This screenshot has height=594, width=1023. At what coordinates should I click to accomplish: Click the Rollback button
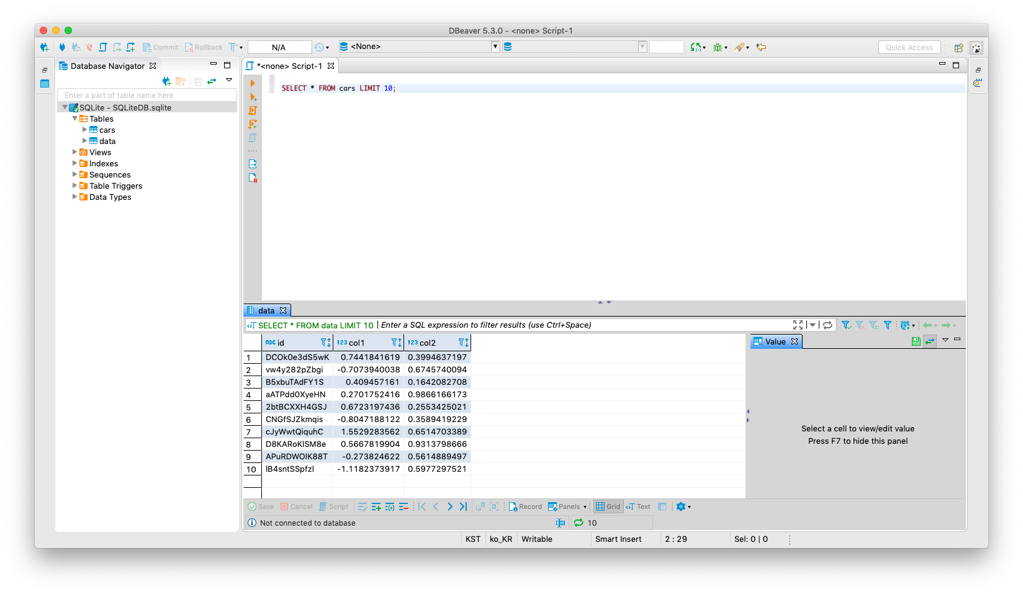click(204, 47)
